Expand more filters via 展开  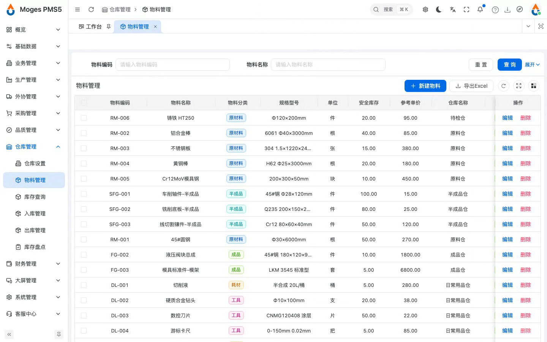point(532,65)
